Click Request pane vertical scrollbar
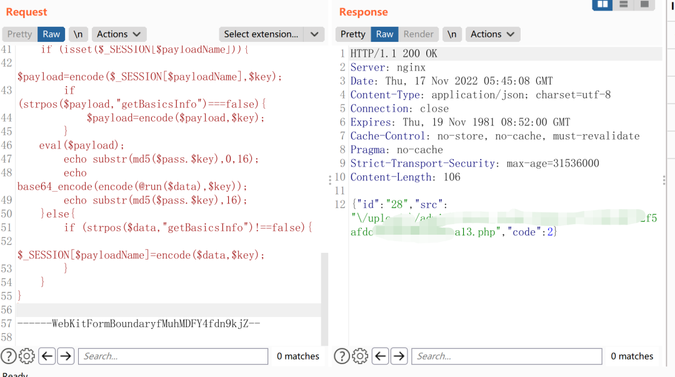Image resolution: width=675 pixels, height=377 pixels. 324,298
